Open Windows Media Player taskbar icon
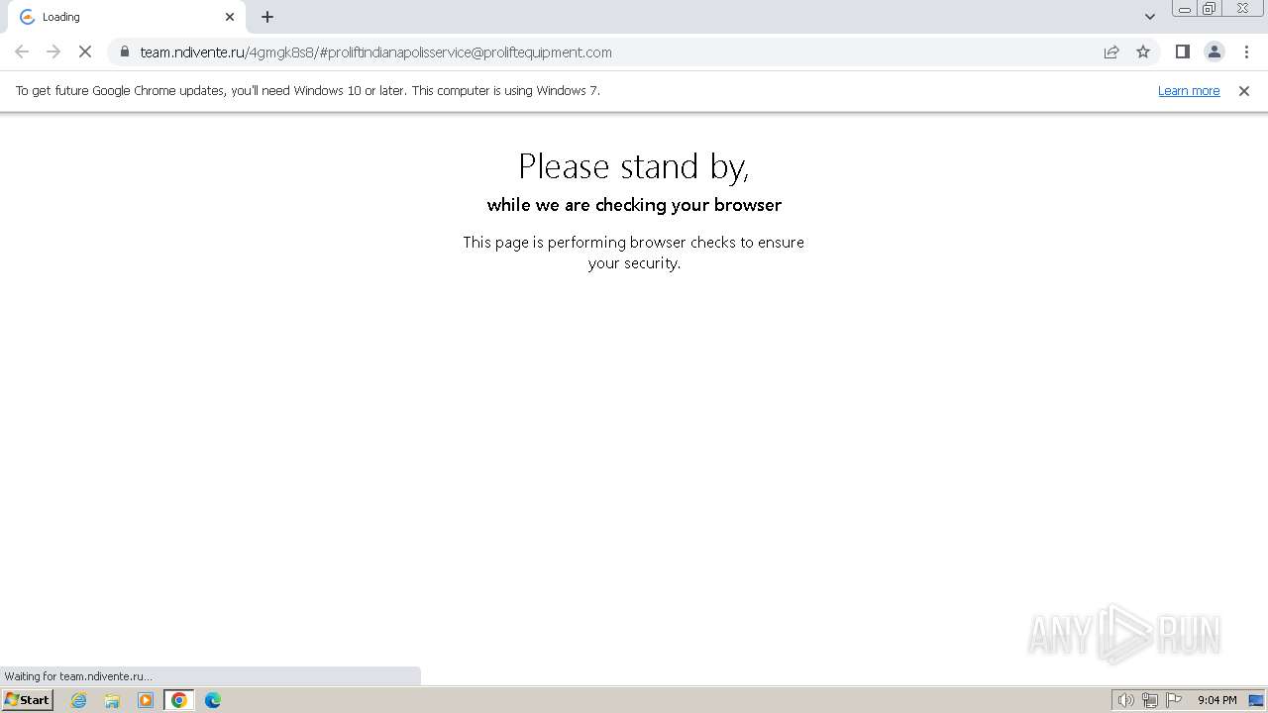 pos(146,700)
